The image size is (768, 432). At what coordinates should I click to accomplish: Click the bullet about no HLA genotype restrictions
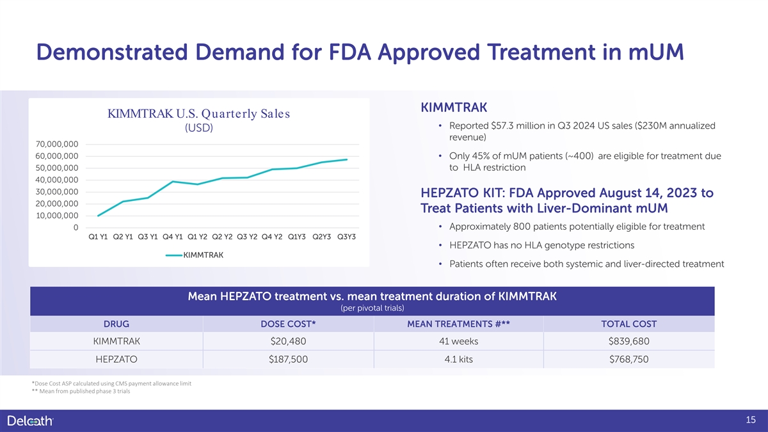(542, 245)
